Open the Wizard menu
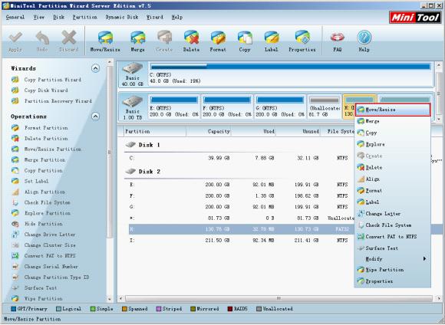The image size is (445, 325). (155, 18)
